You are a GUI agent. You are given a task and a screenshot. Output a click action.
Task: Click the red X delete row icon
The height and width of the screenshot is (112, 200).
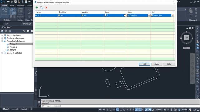pyautogui.click(x=47, y=7)
